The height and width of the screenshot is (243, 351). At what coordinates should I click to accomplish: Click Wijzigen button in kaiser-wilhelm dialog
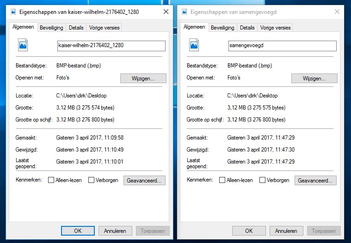pos(143,79)
